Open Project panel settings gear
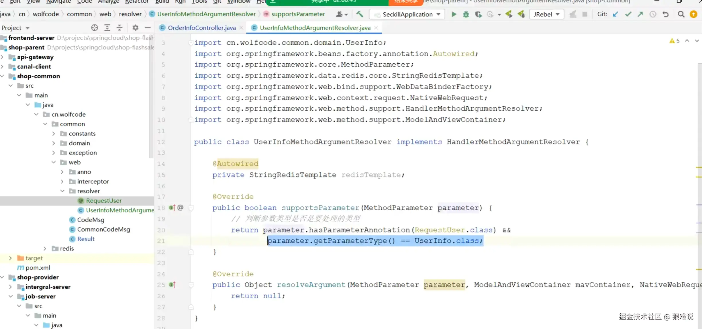Viewport: 702px width, 329px height. point(135,28)
